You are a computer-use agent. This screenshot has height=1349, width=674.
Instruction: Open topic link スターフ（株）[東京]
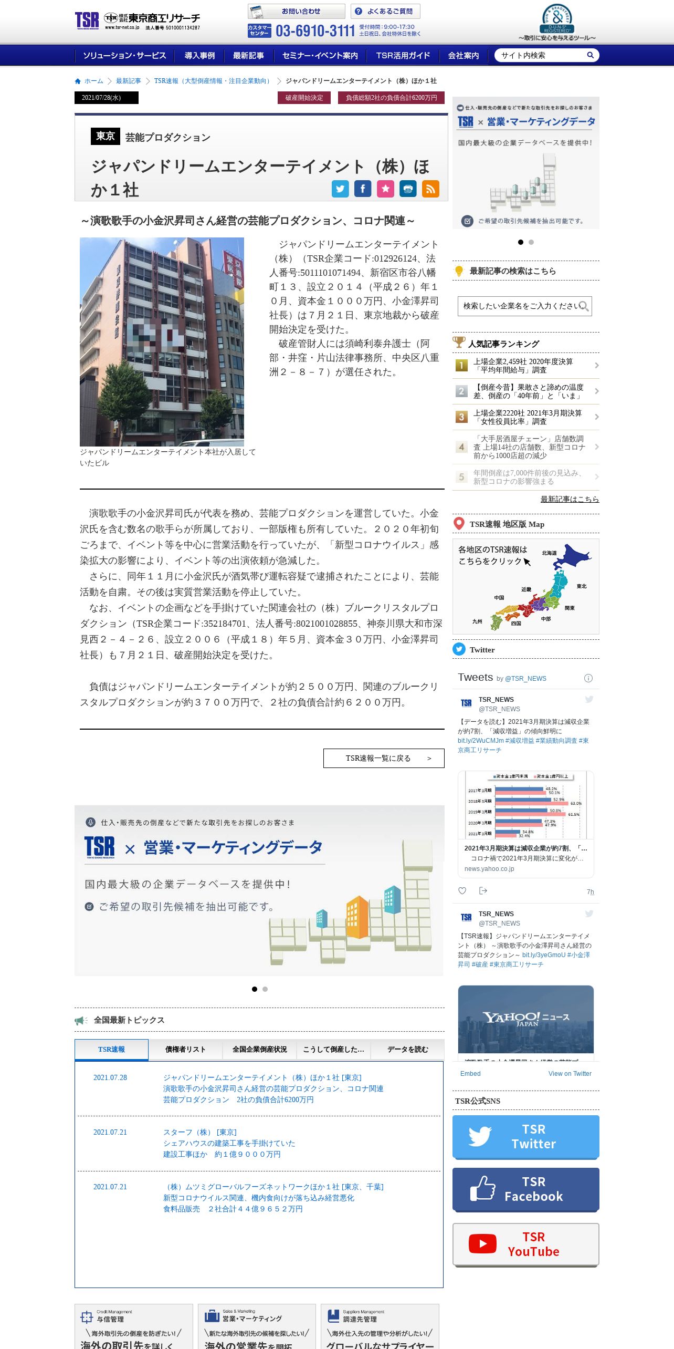tap(200, 1132)
